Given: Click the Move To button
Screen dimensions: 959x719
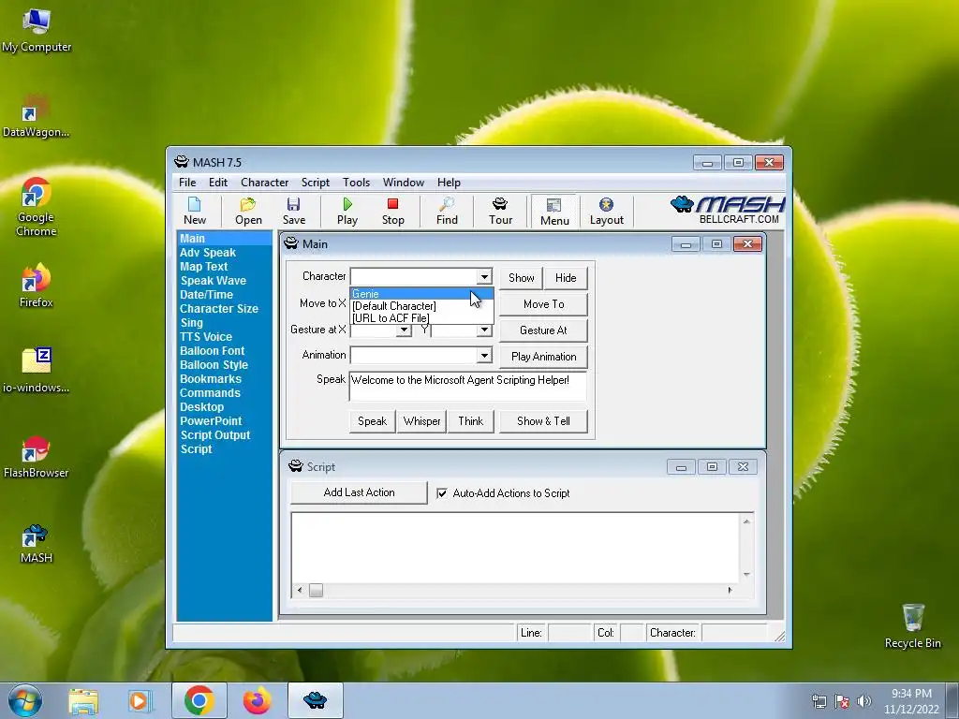Looking at the screenshot, I should pyautogui.click(x=544, y=304).
